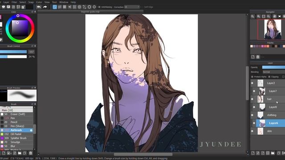Open the Layer menu
Image resolution: width=285 pixels, height=160 pixels.
pos(6,2)
